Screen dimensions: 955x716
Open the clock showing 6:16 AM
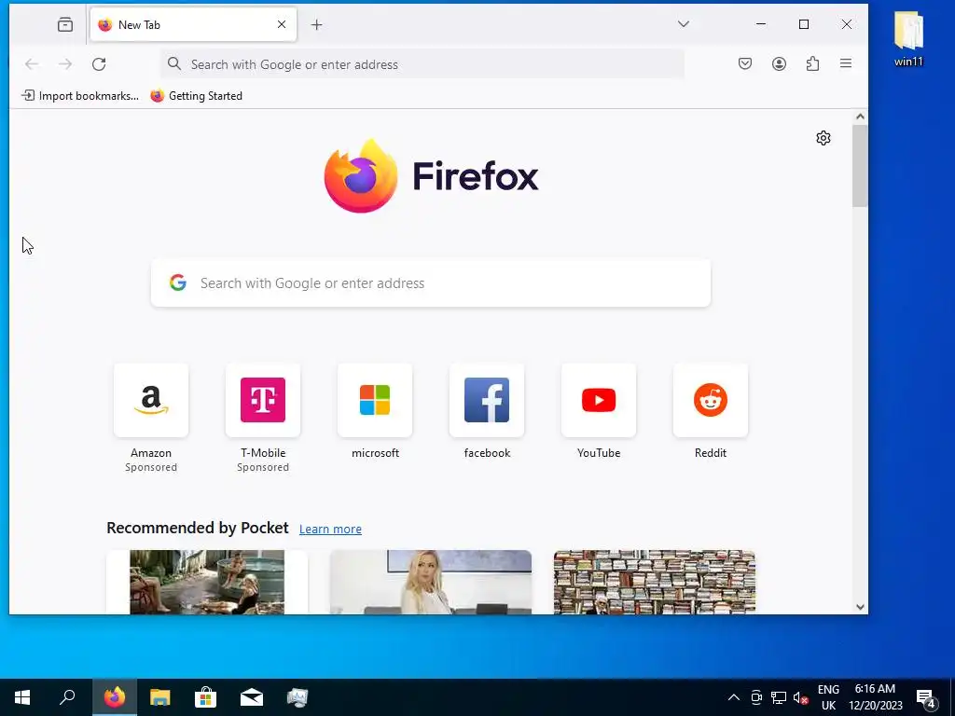(875, 697)
